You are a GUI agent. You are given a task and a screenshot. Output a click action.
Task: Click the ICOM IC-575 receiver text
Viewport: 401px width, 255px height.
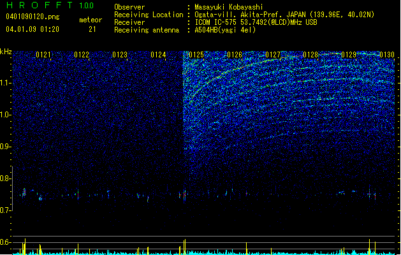click(x=256, y=22)
